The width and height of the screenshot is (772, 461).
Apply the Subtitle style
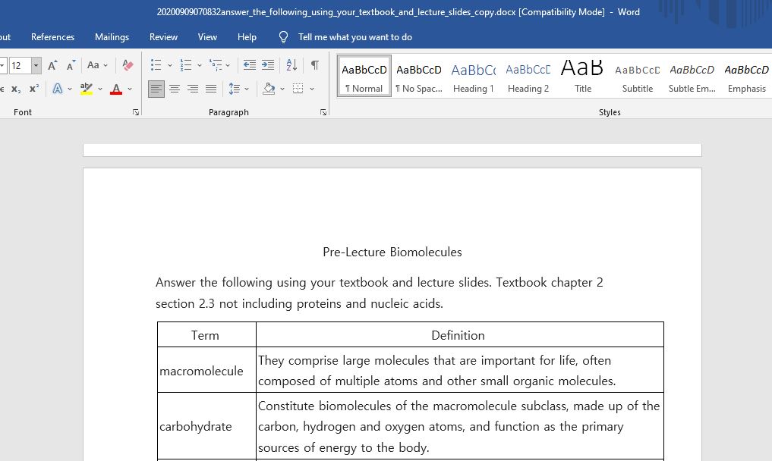(638, 76)
